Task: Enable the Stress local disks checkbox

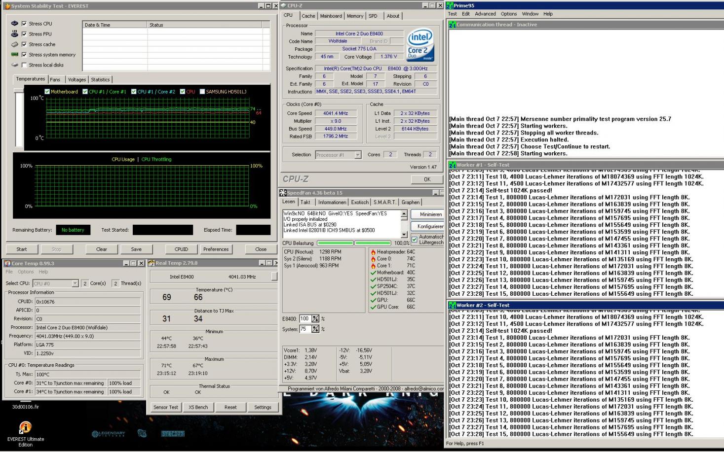Action: point(24,65)
